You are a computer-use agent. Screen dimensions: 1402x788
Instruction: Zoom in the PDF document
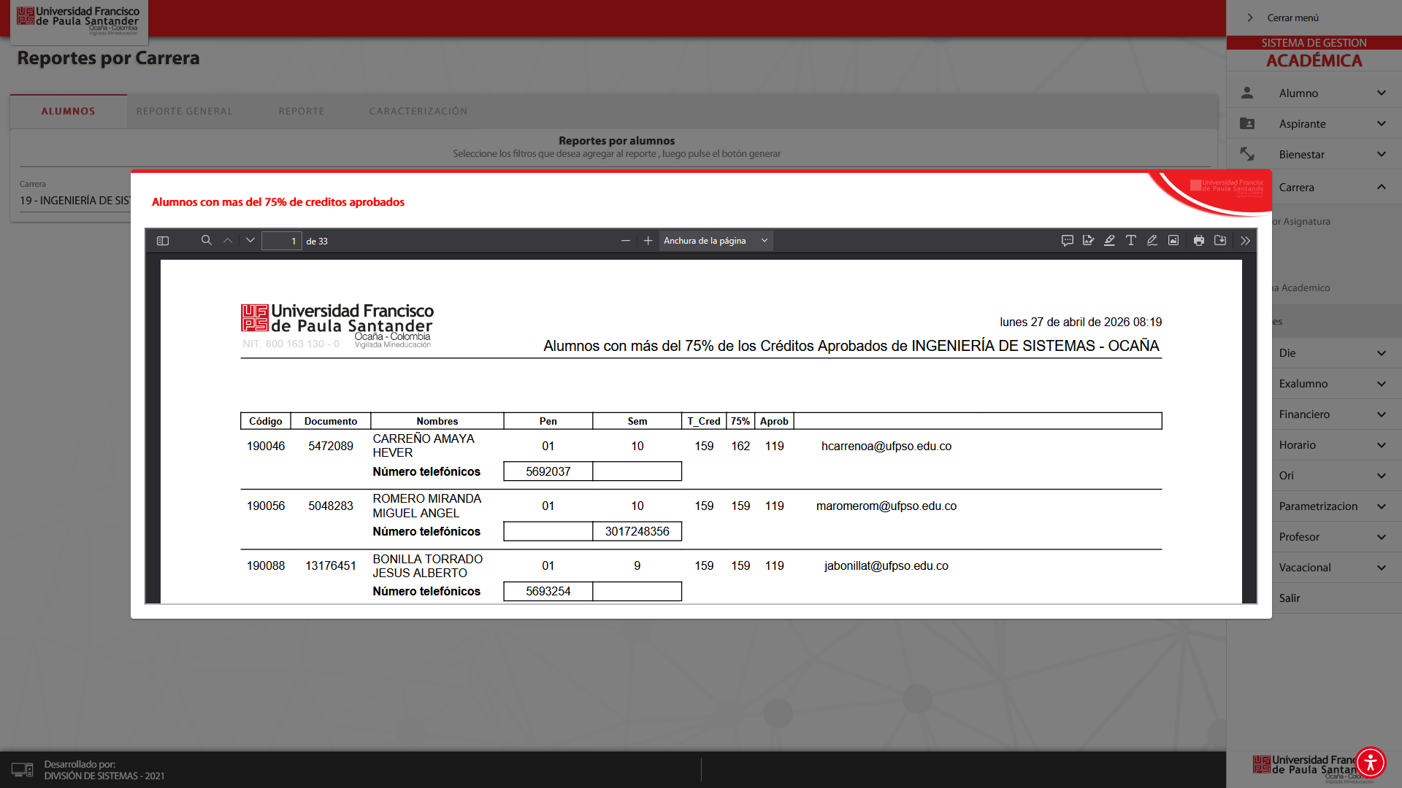coord(648,241)
